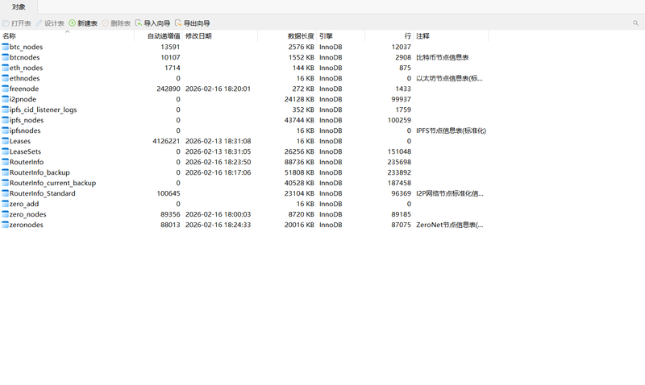Click the Leases table name
Viewport: 645px width, 385px height.
20,141
